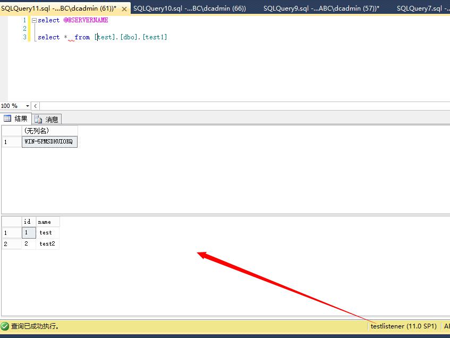This screenshot has height=338, width=450.
Task: Click testlistener (11.0 SP1) in status bar
Action: click(403, 326)
